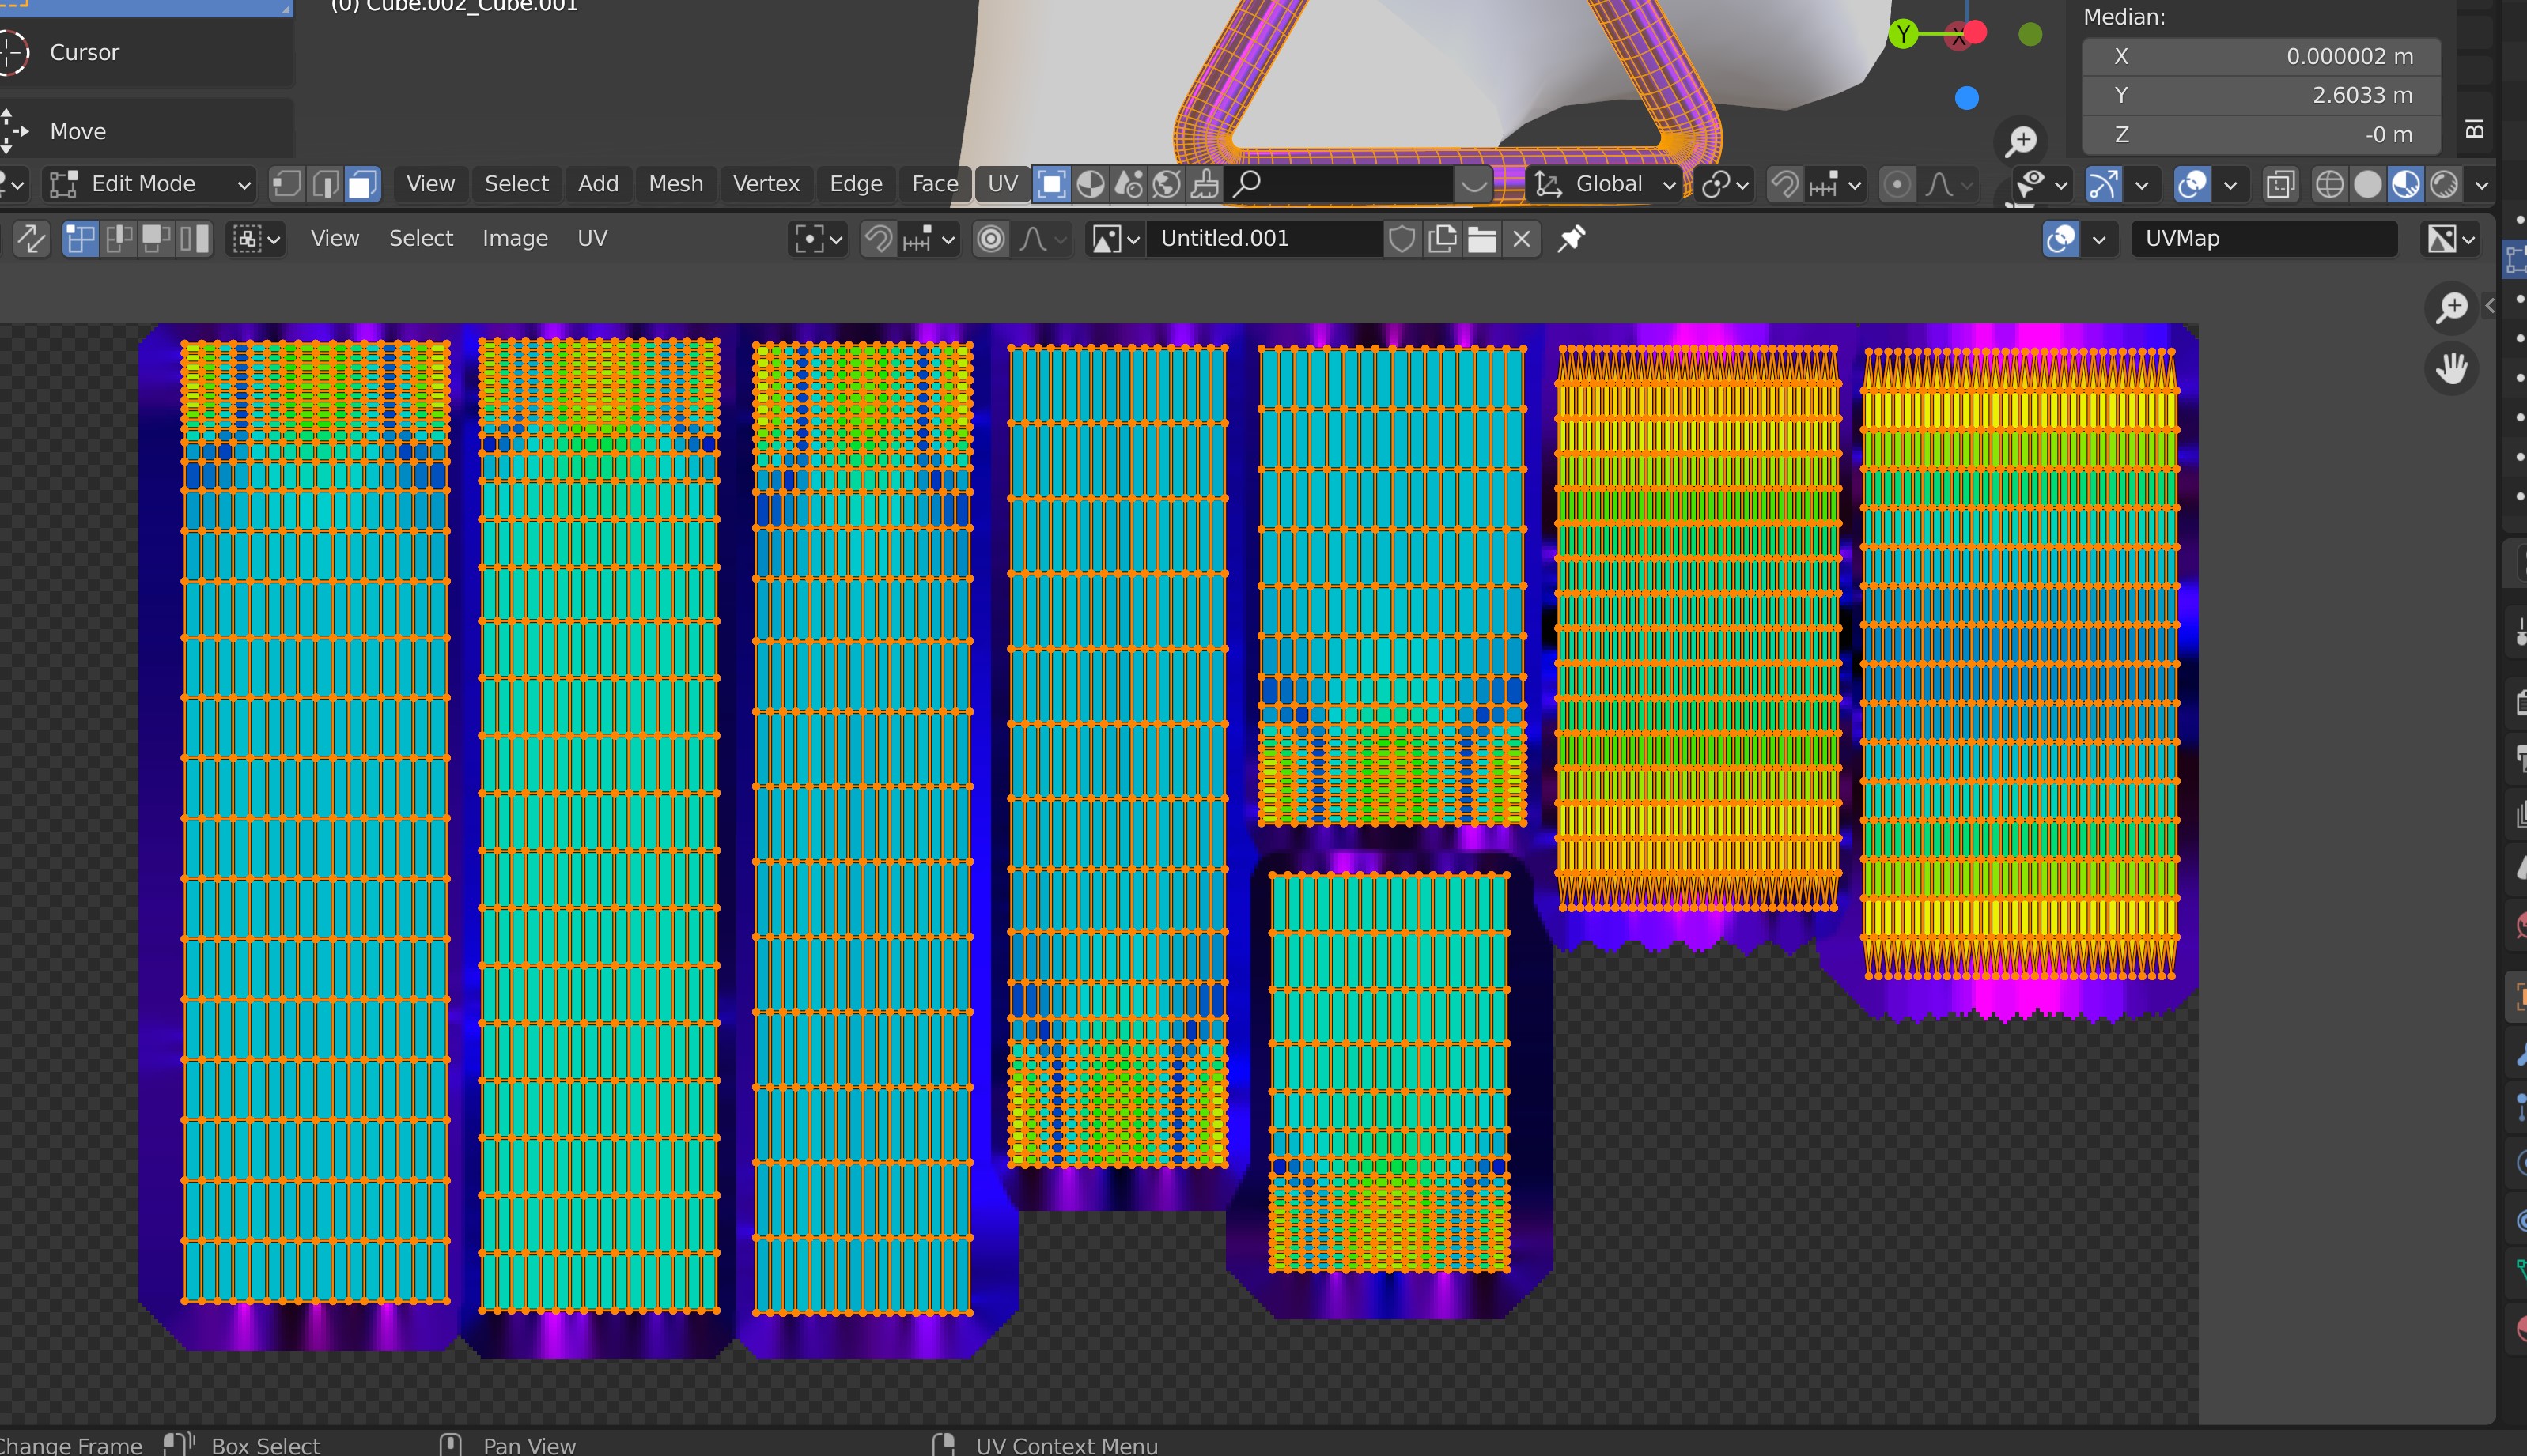Viewport: 2527px width, 1456px height.
Task: Switch to vertex select mode in 3D viewport
Action: (287, 184)
